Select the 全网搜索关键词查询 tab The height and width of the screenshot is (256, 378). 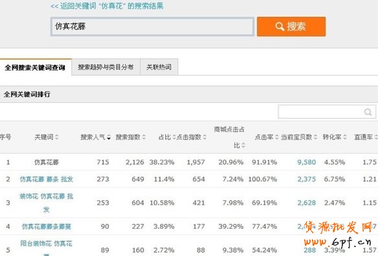(35, 67)
